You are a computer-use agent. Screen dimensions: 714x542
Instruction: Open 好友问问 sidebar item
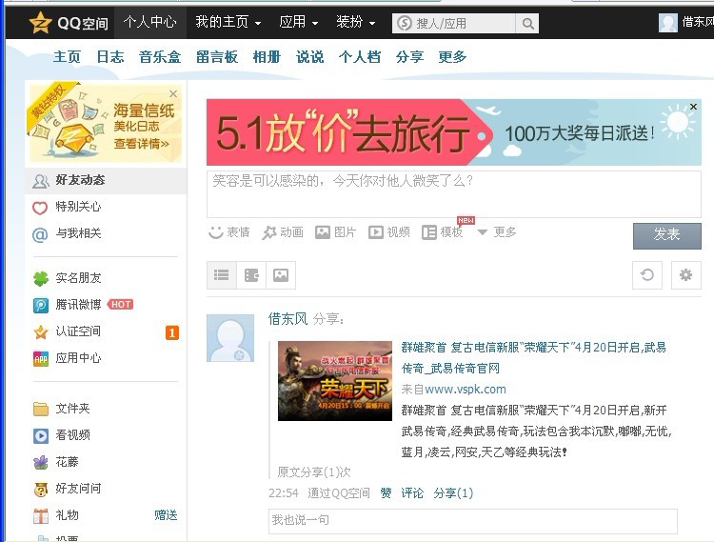[67, 489]
